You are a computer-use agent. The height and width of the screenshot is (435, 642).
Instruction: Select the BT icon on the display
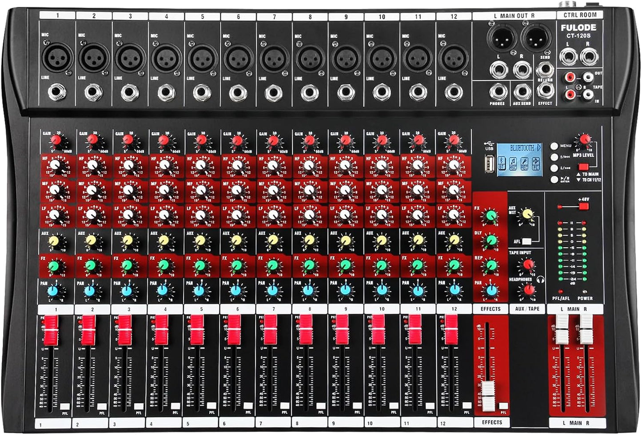[x=502, y=163]
